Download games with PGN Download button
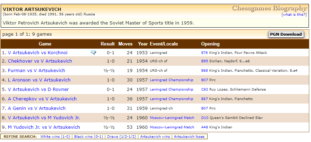This screenshot has height=142, width=311. pos(286,34)
